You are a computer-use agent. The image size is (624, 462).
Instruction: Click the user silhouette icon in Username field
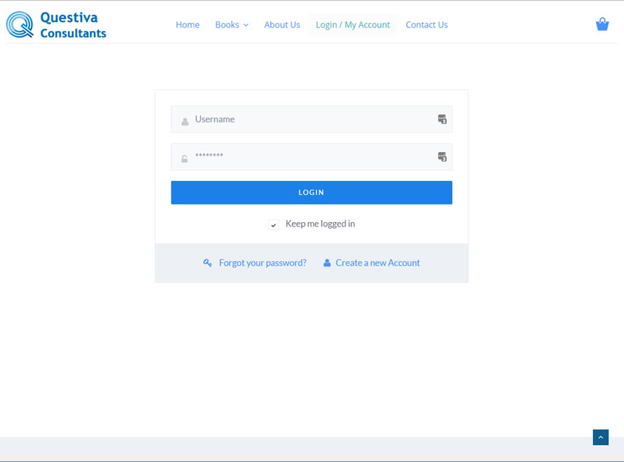point(185,121)
